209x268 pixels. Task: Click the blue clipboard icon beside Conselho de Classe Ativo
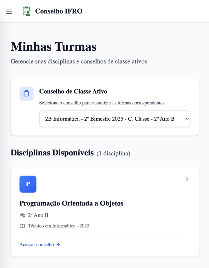click(26, 94)
